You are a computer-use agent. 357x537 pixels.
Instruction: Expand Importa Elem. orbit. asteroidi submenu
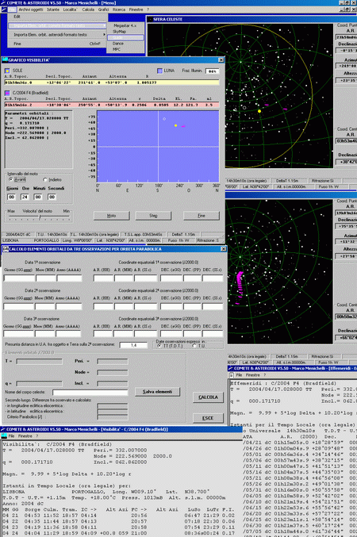click(58, 35)
